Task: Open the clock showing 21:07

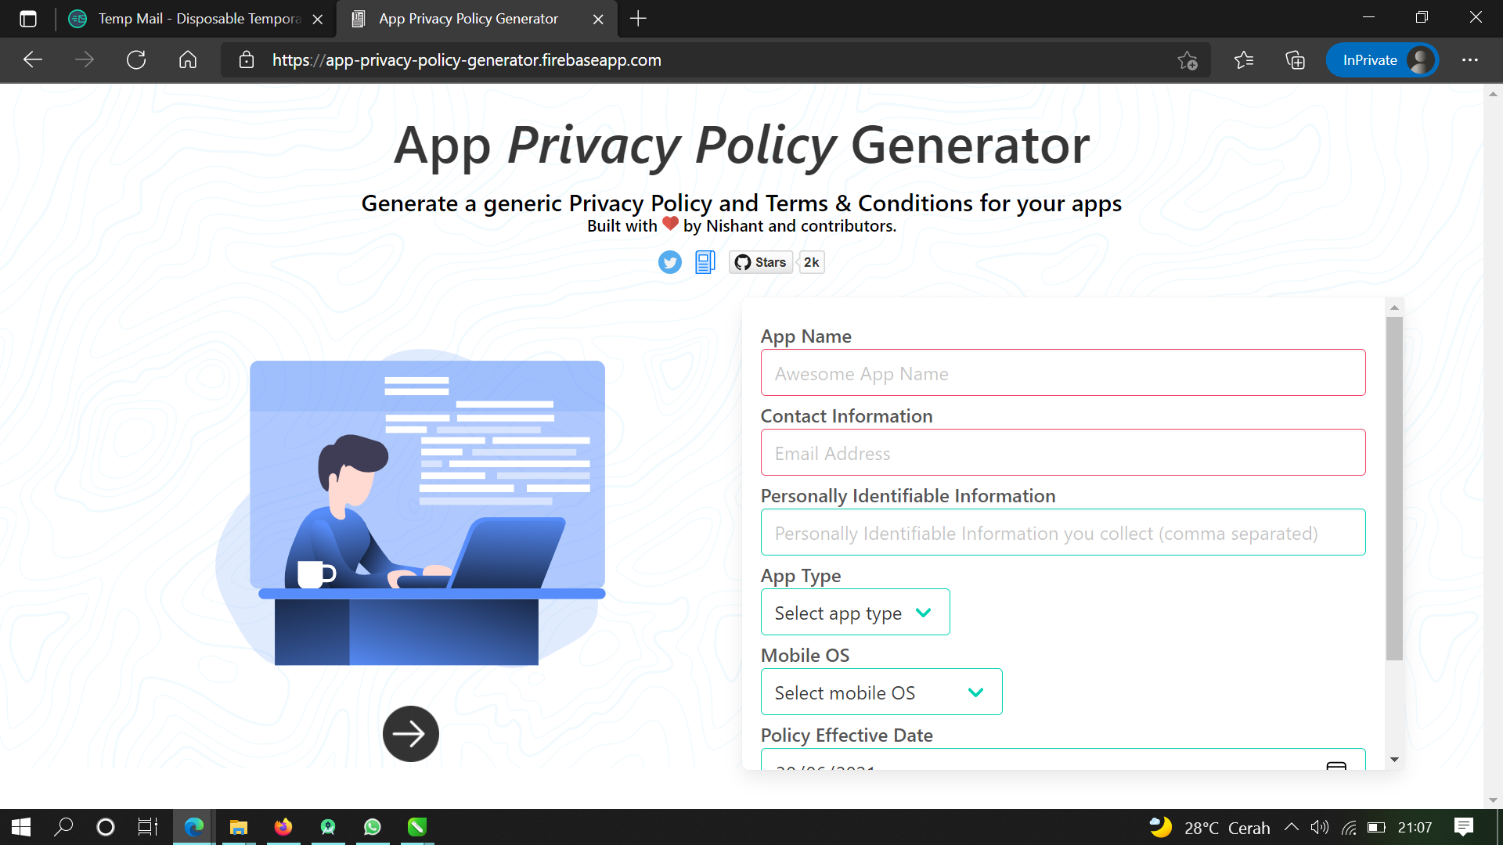Action: point(1415,827)
